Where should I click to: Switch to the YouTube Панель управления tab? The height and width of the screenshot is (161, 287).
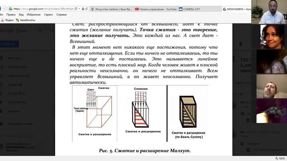click(156, 9)
